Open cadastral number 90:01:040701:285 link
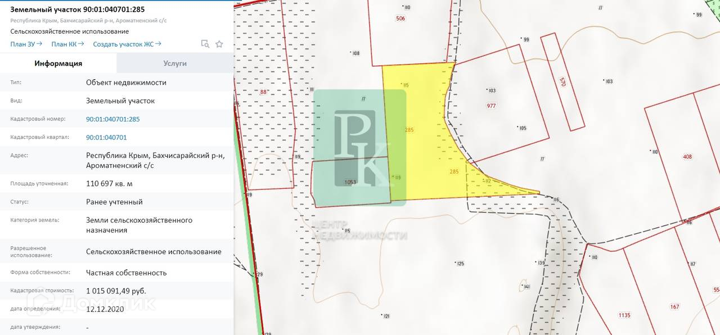The height and width of the screenshot is (335, 720). pos(113,119)
